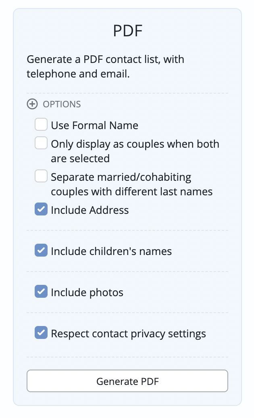Click the 'Generate a PDF contact list' text
254x418 pixels.
coord(106,60)
